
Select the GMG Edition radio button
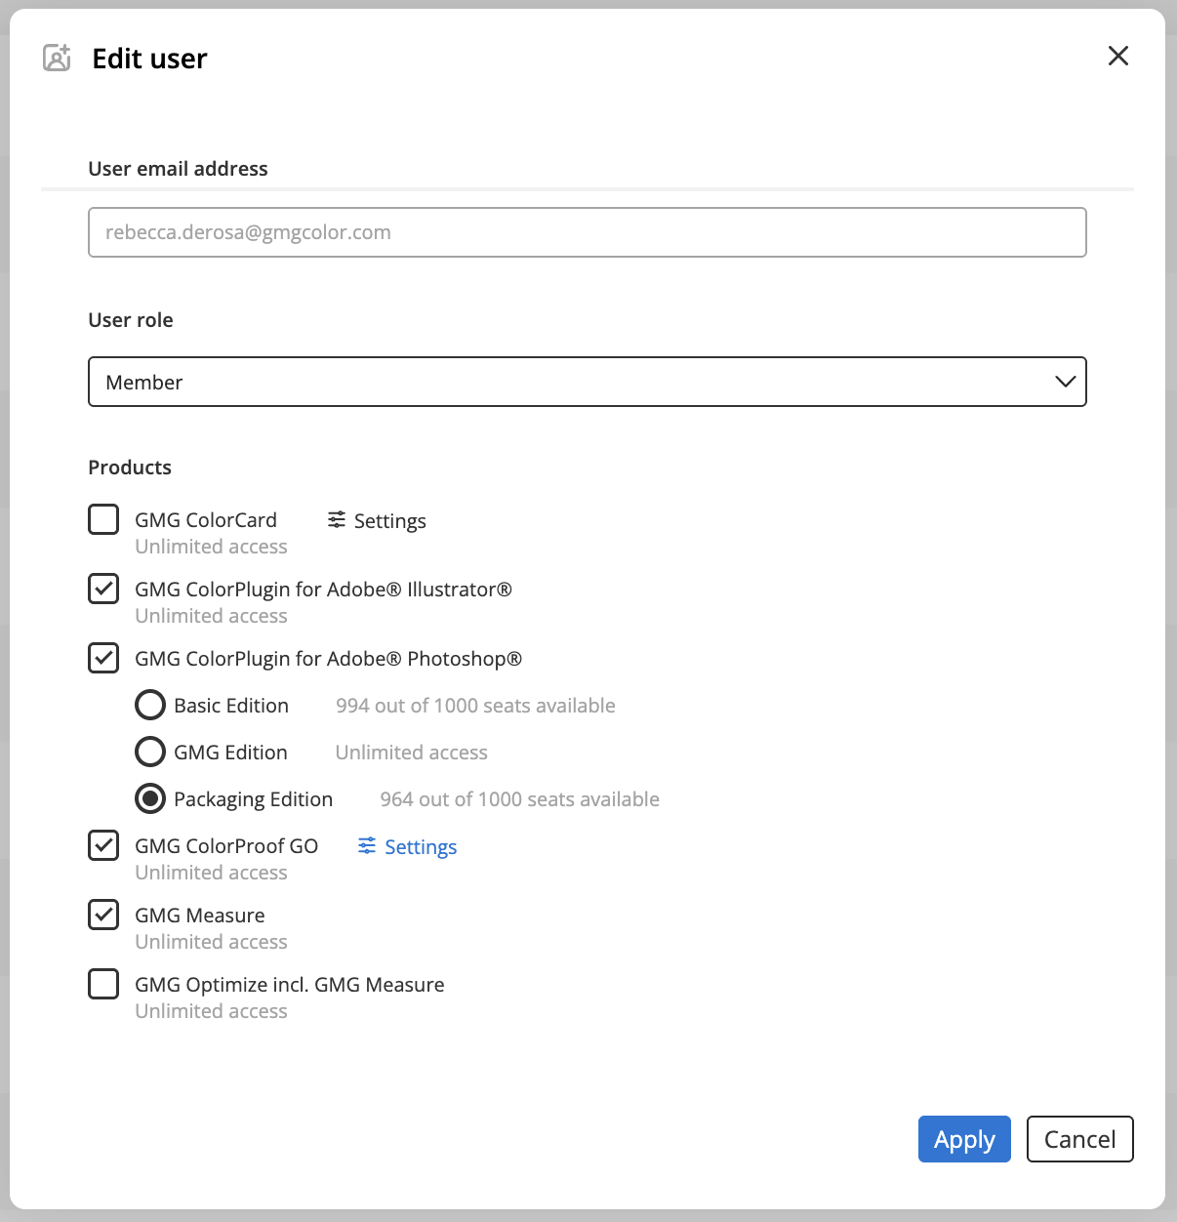[150, 752]
